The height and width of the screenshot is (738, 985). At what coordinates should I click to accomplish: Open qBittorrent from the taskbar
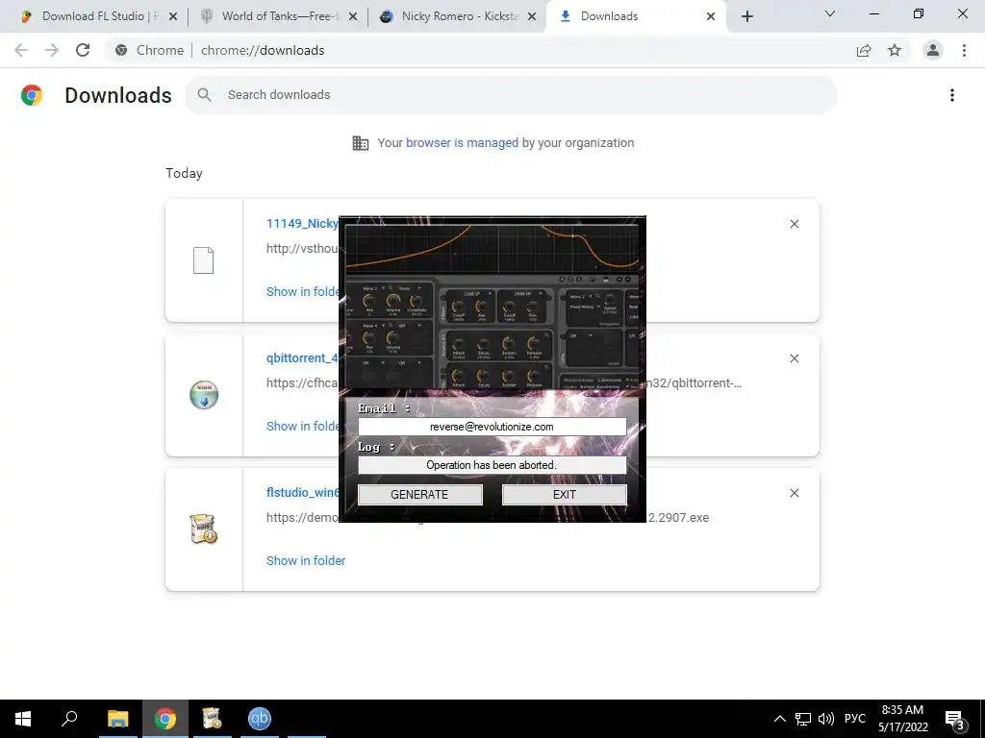click(x=260, y=719)
